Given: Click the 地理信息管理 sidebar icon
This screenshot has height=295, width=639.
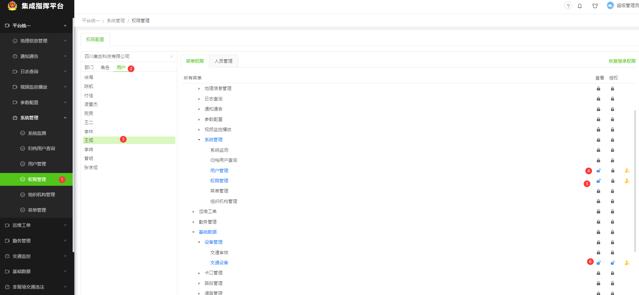Looking at the screenshot, I should (15, 41).
